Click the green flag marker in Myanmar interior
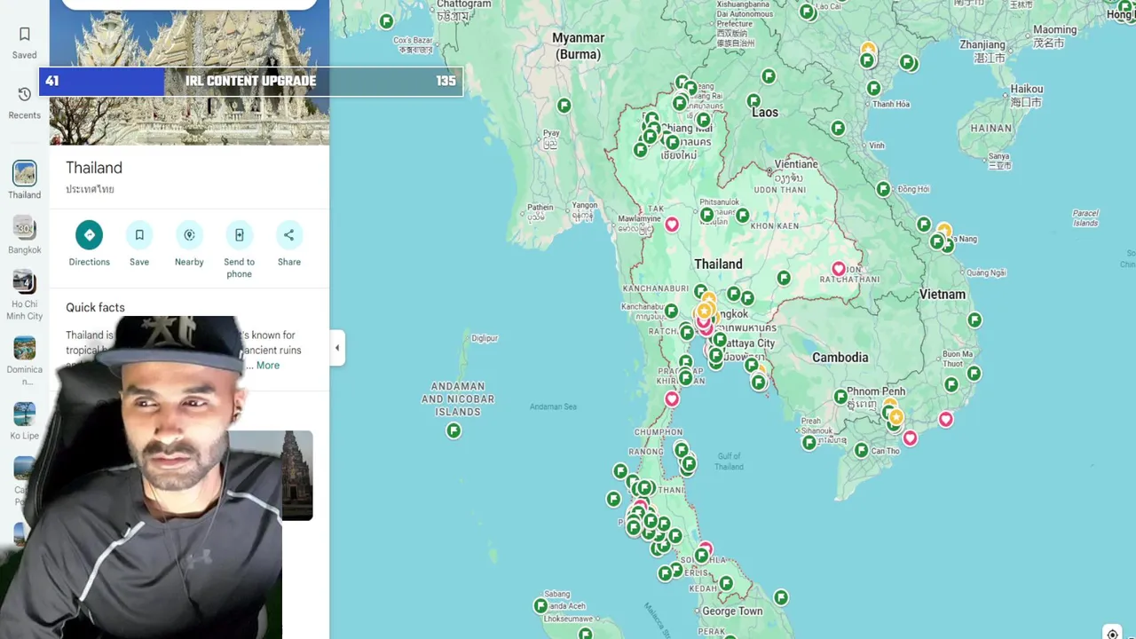Screen dimensions: 1136x639 564,106
